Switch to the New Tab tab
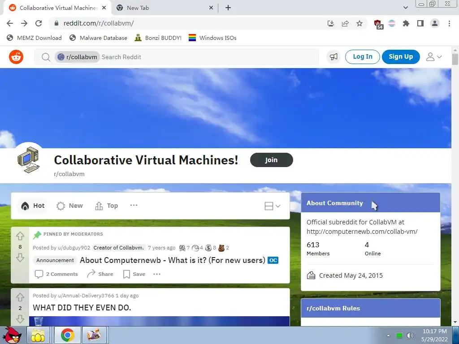Screen dimensions: 459x344 [x=165, y=8]
